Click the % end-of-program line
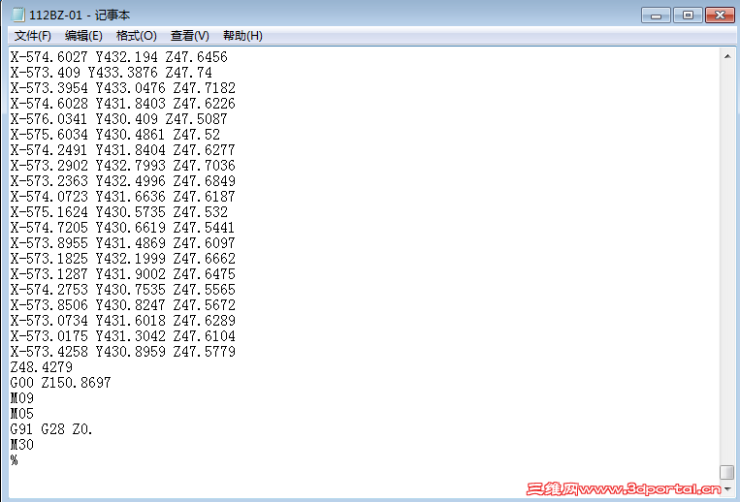Image resolution: width=740 pixels, height=502 pixels. [x=15, y=460]
